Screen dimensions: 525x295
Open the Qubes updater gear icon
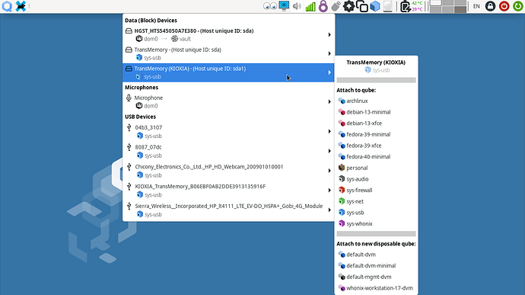(348, 6)
